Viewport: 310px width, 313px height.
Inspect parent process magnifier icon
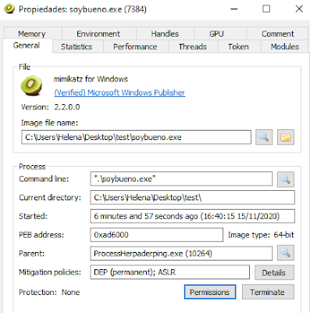286,253
